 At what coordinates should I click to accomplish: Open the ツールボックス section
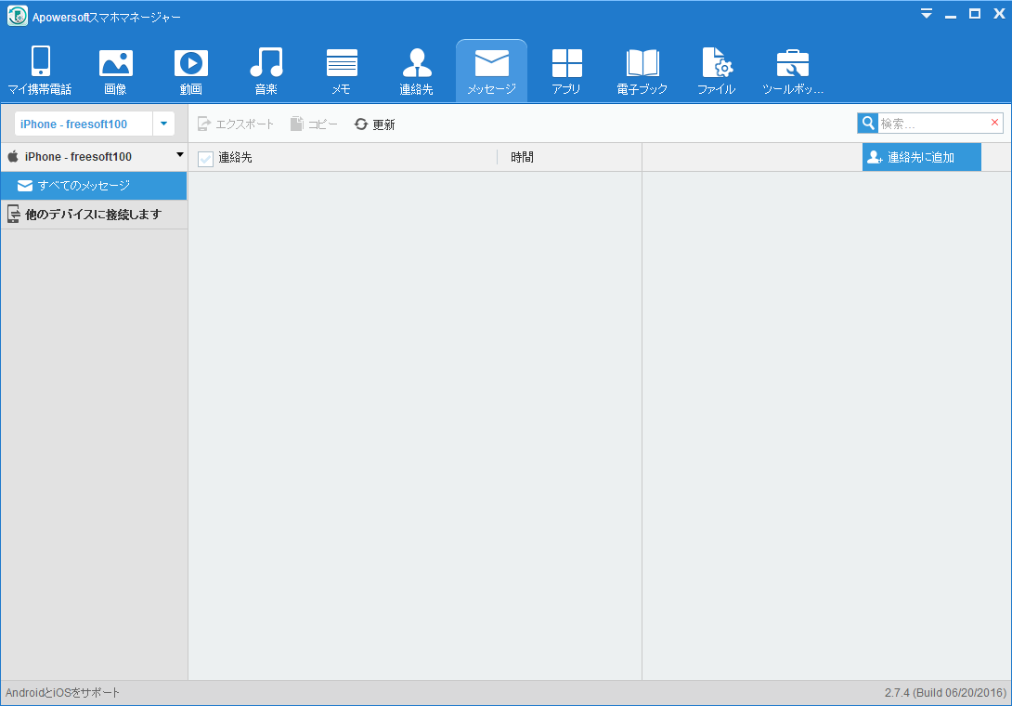(x=792, y=70)
